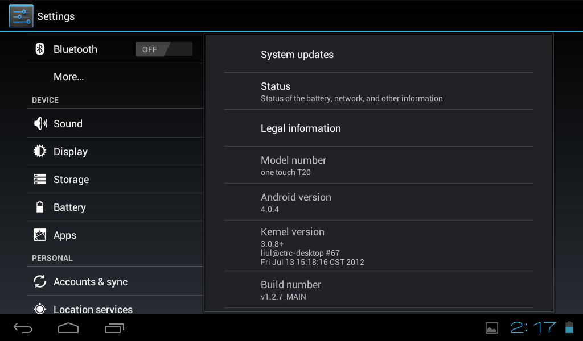Click the Battery icon
The image size is (583, 341).
(40, 207)
